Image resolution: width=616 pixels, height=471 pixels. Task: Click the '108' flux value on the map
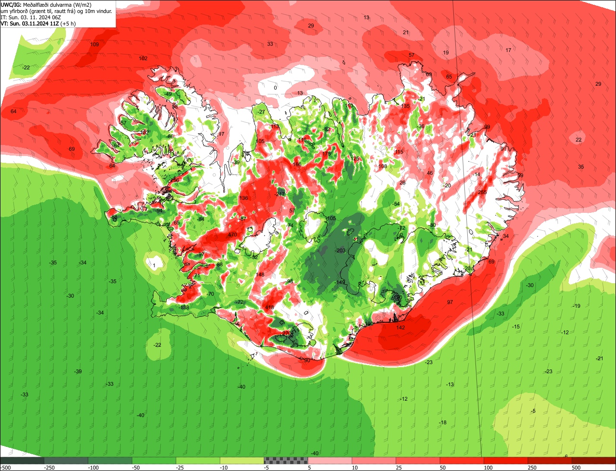[x=383, y=166]
